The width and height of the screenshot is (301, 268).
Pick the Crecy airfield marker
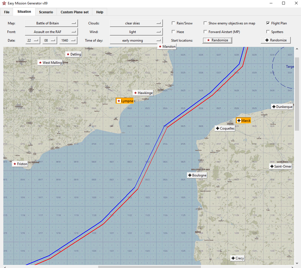point(237,258)
